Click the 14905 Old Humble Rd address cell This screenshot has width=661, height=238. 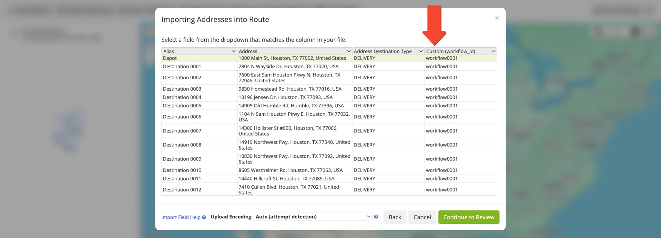tap(295, 106)
